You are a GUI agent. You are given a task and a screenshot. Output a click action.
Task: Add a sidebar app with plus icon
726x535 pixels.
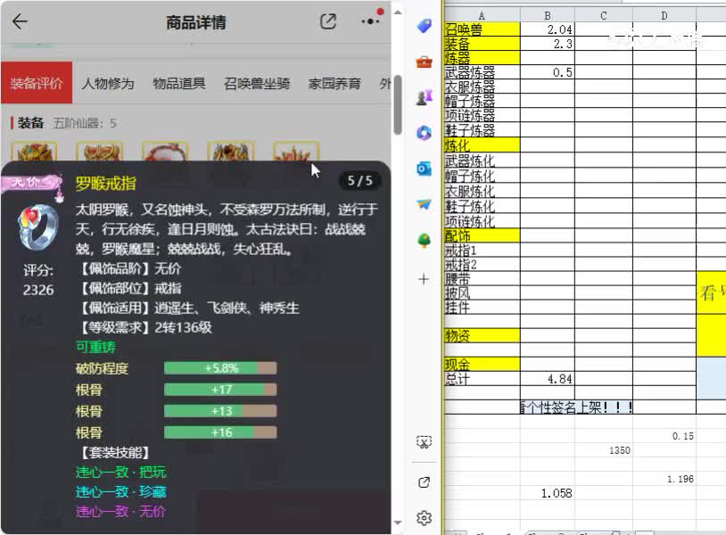424,279
